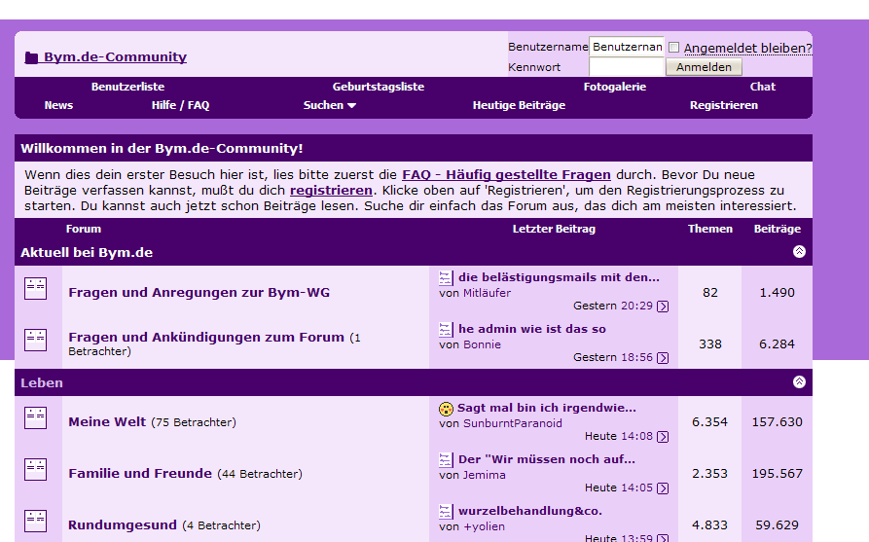Viewport: 869px width, 542px height.
Task: Open 'Aktuell bei Bym.de' category link
Action: pos(87,253)
